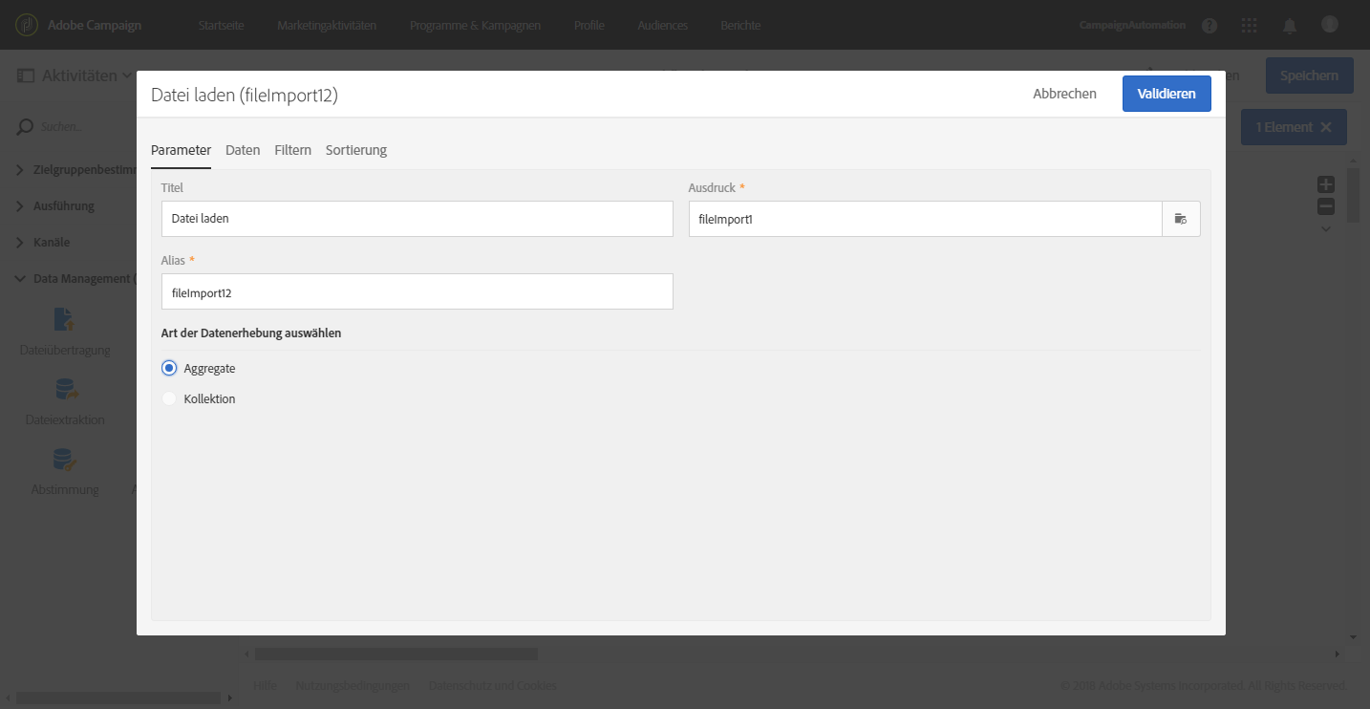
Task: Open the Aktivitäten dropdown arrow
Action: pos(127,75)
